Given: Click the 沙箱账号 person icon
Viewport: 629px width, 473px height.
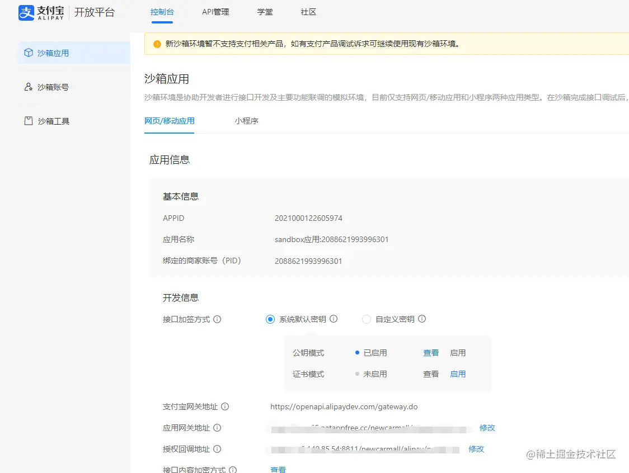Looking at the screenshot, I should coord(29,87).
